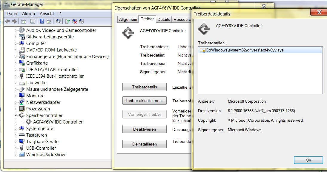Expand the Systemgeräte node

16,129
